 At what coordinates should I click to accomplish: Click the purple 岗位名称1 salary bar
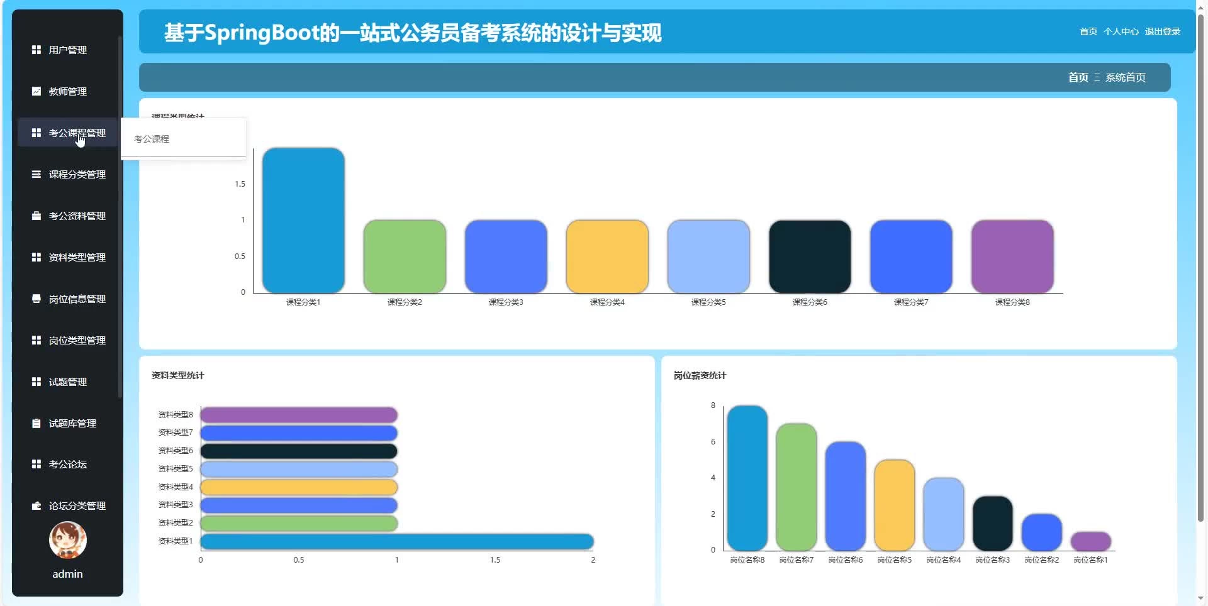click(1091, 541)
